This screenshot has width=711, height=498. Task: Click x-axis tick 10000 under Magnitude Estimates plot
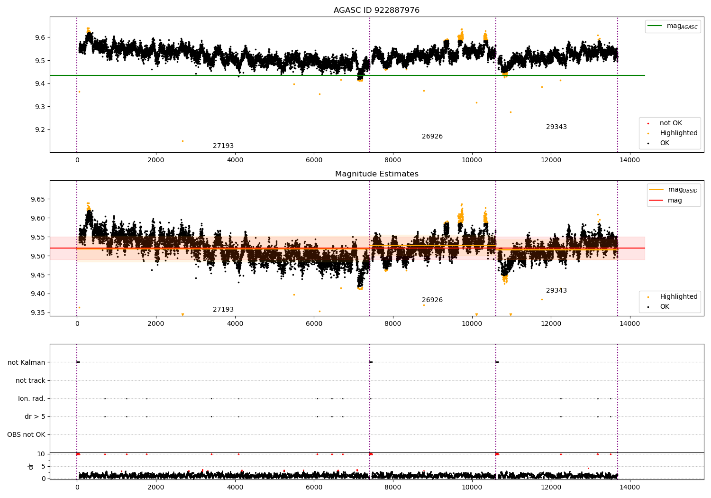click(472, 324)
